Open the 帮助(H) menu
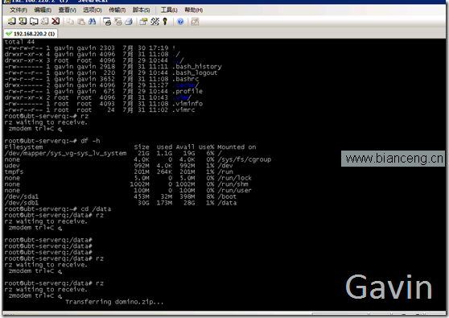449x318 pixels. 194,10
